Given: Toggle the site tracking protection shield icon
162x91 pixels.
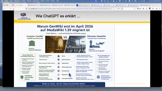Looking at the screenshot, I should (26, 9).
